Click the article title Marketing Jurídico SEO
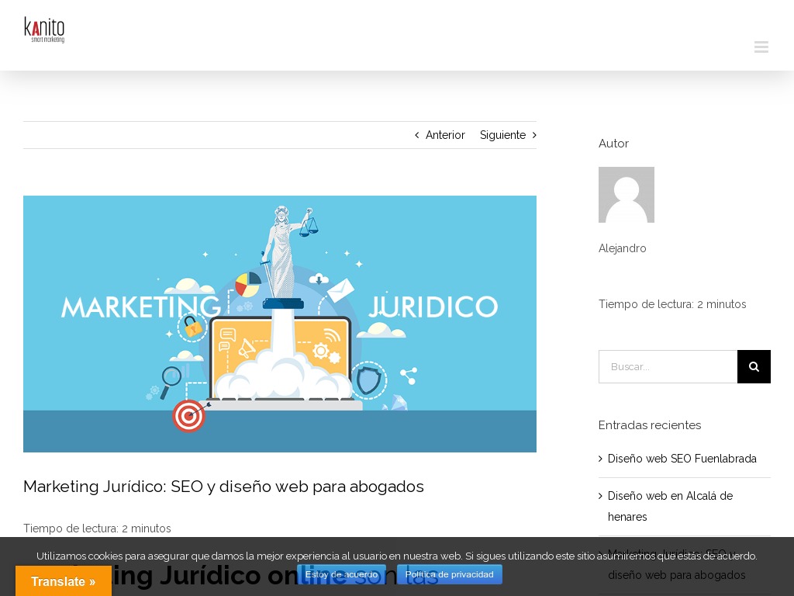Viewport: 794px width, 596px height. 223,487
